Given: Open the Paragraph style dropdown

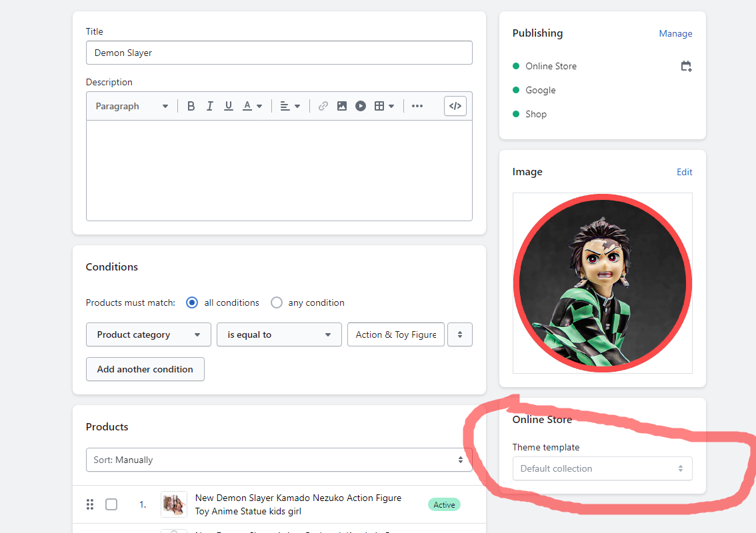Looking at the screenshot, I should point(131,106).
